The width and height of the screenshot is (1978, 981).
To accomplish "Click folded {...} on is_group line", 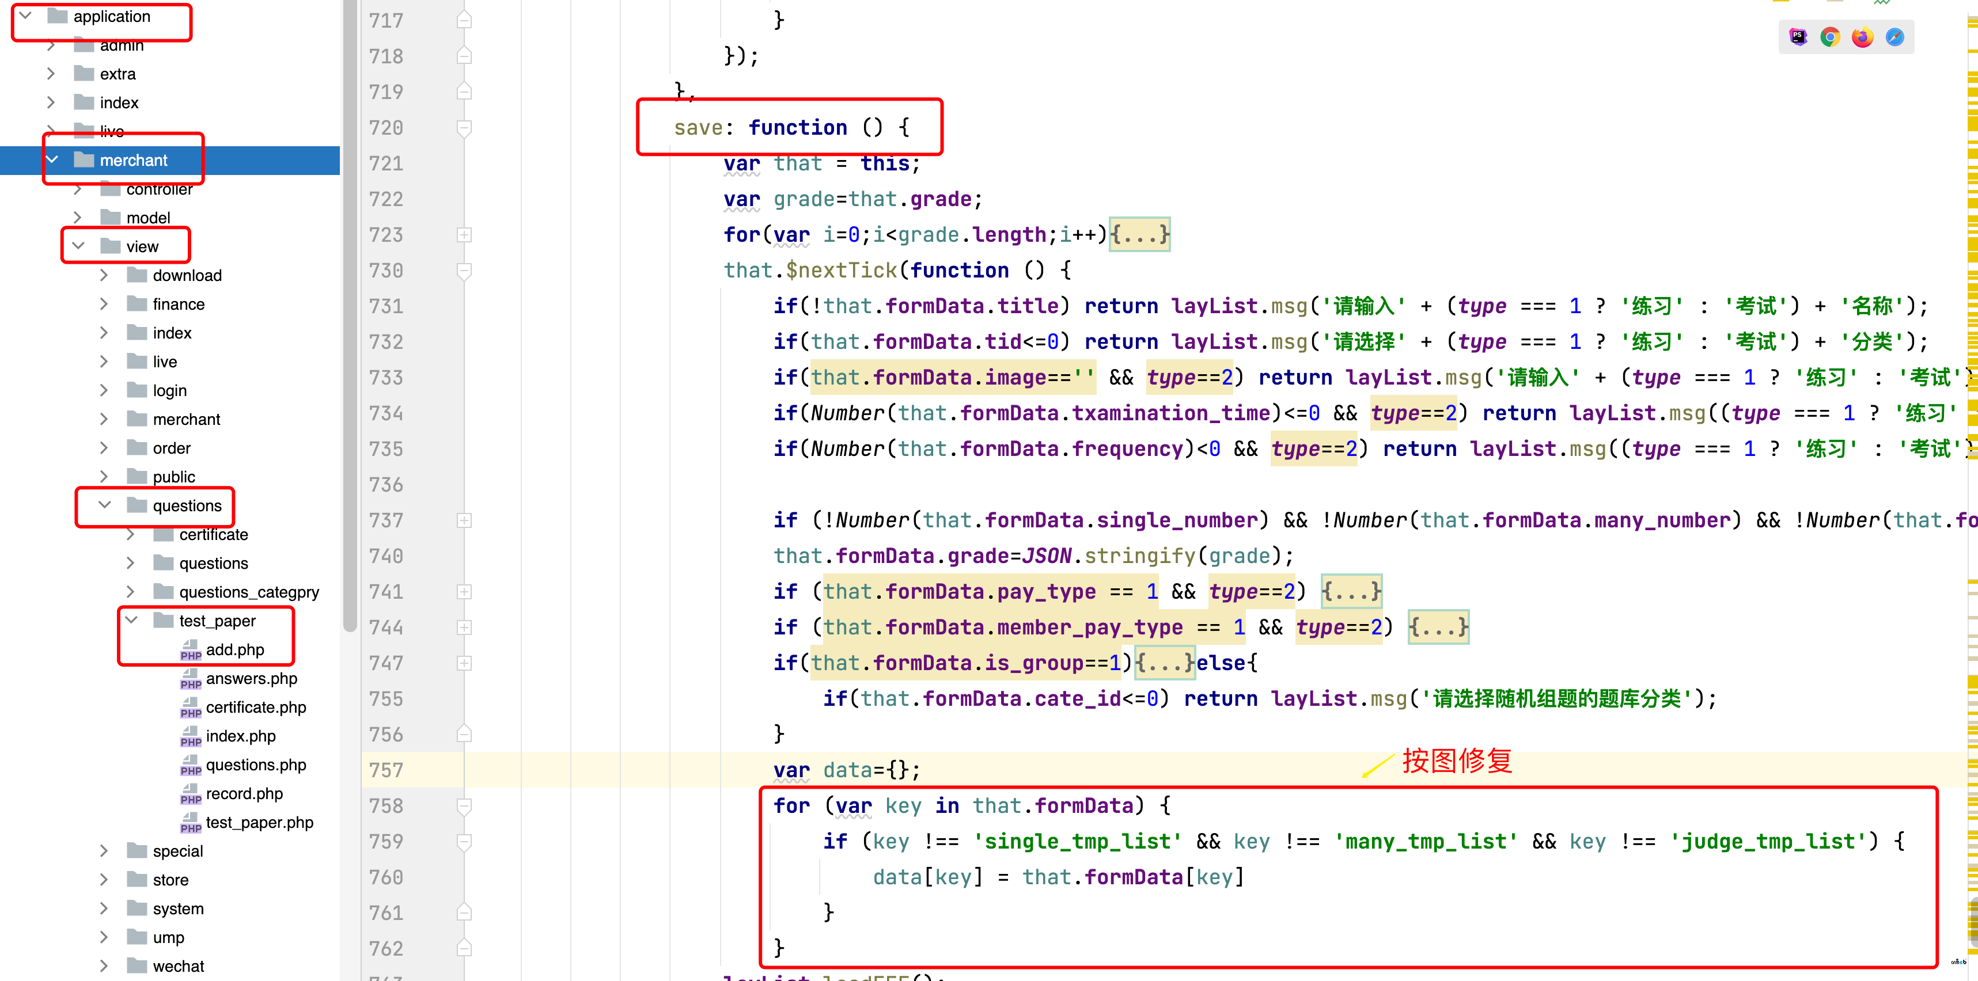I will 1165,663.
